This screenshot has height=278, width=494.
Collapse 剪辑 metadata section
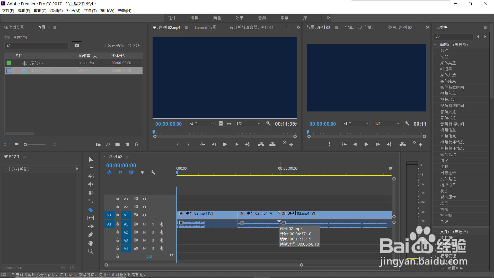pyautogui.click(x=435, y=45)
